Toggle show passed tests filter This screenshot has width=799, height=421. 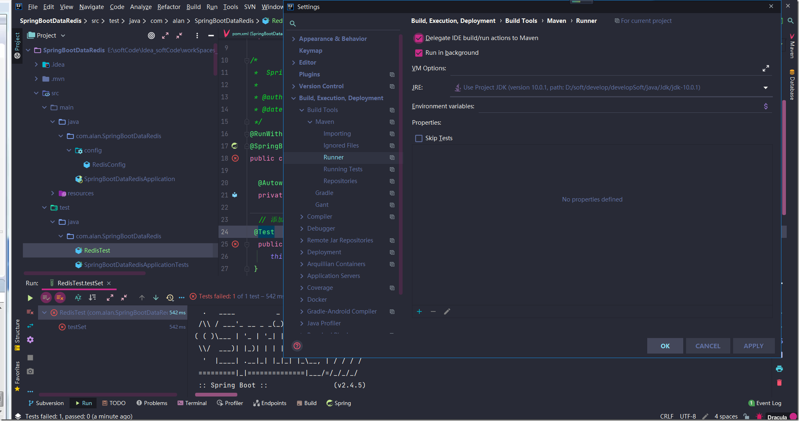46,298
